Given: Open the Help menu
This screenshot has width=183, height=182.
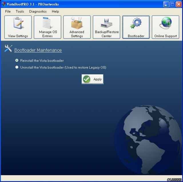Looking at the screenshot, I should (x=55, y=11).
